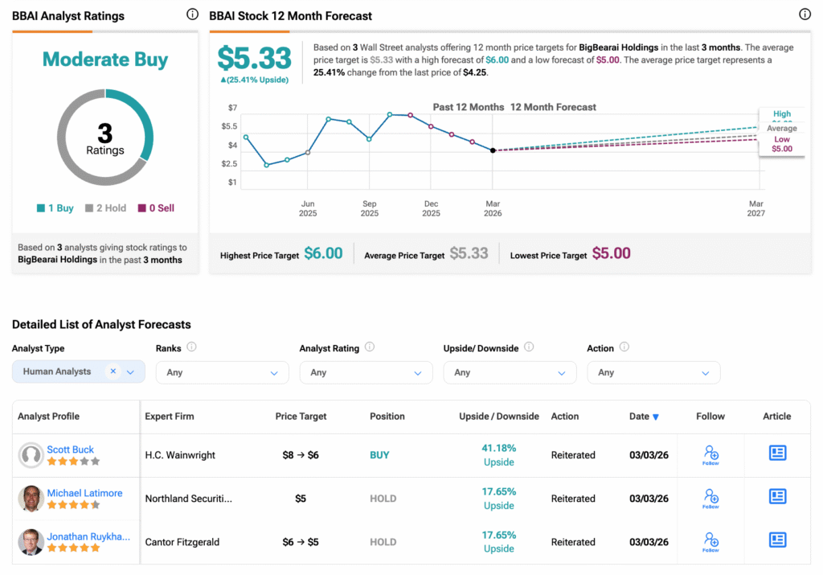Open Scott Buck's analyst profile
The image size is (823, 575).
click(71, 449)
